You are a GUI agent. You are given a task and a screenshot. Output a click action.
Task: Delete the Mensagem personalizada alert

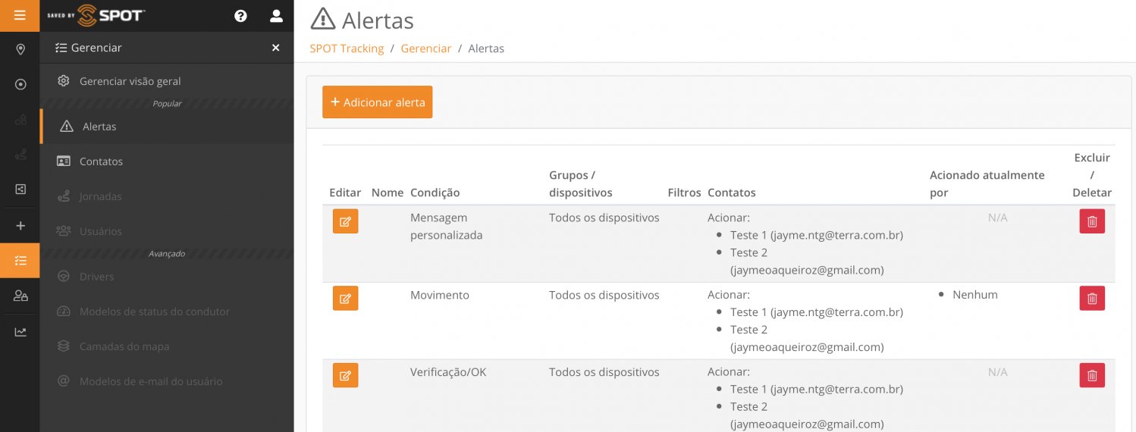click(x=1092, y=221)
